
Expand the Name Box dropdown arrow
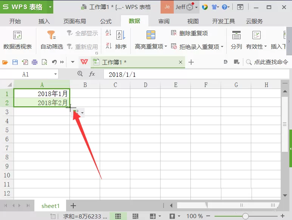[55, 74]
